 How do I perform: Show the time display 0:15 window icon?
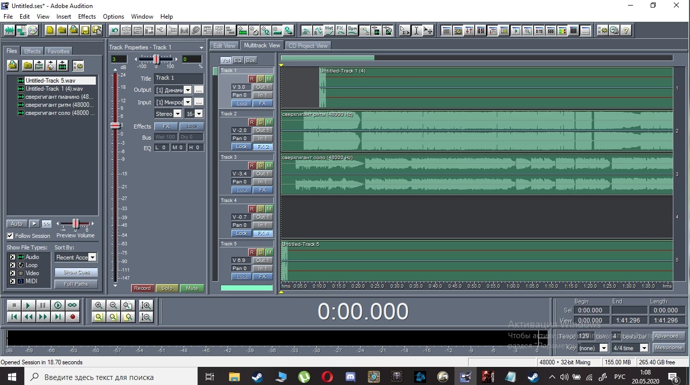click(539, 30)
